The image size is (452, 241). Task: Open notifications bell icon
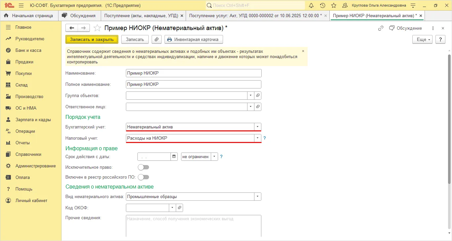point(311,5)
